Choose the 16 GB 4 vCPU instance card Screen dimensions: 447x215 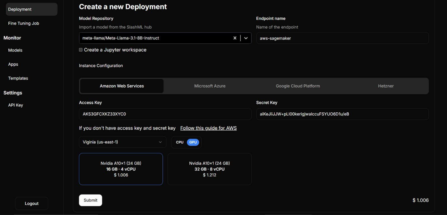[121, 169]
